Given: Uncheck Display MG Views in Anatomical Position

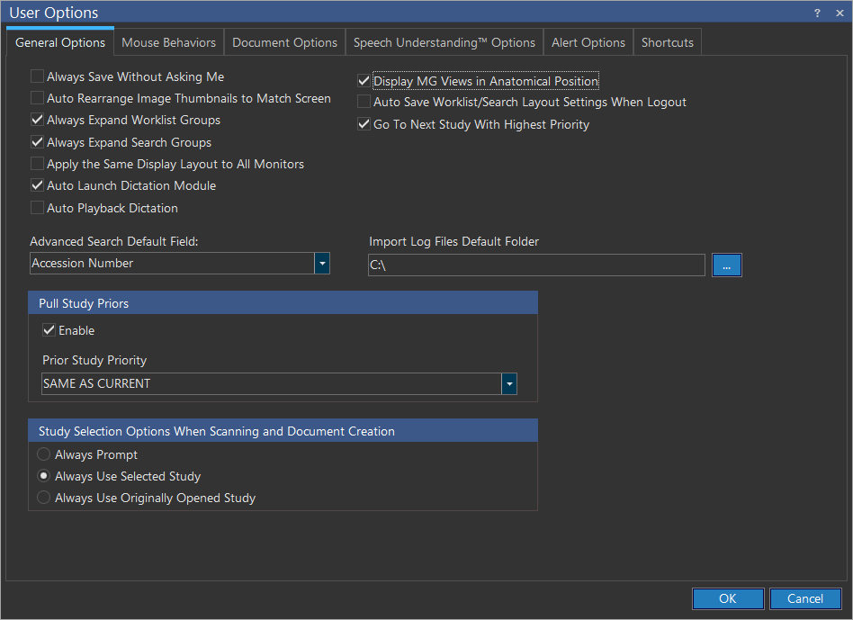Looking at the screenshot, I should pyautogui.click(x=364, y=81).
